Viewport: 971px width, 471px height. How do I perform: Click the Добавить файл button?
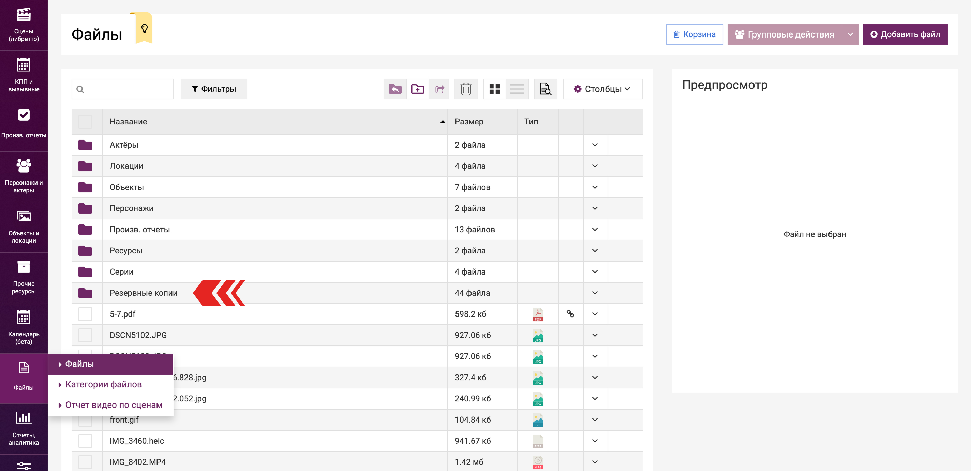[905, 34]
